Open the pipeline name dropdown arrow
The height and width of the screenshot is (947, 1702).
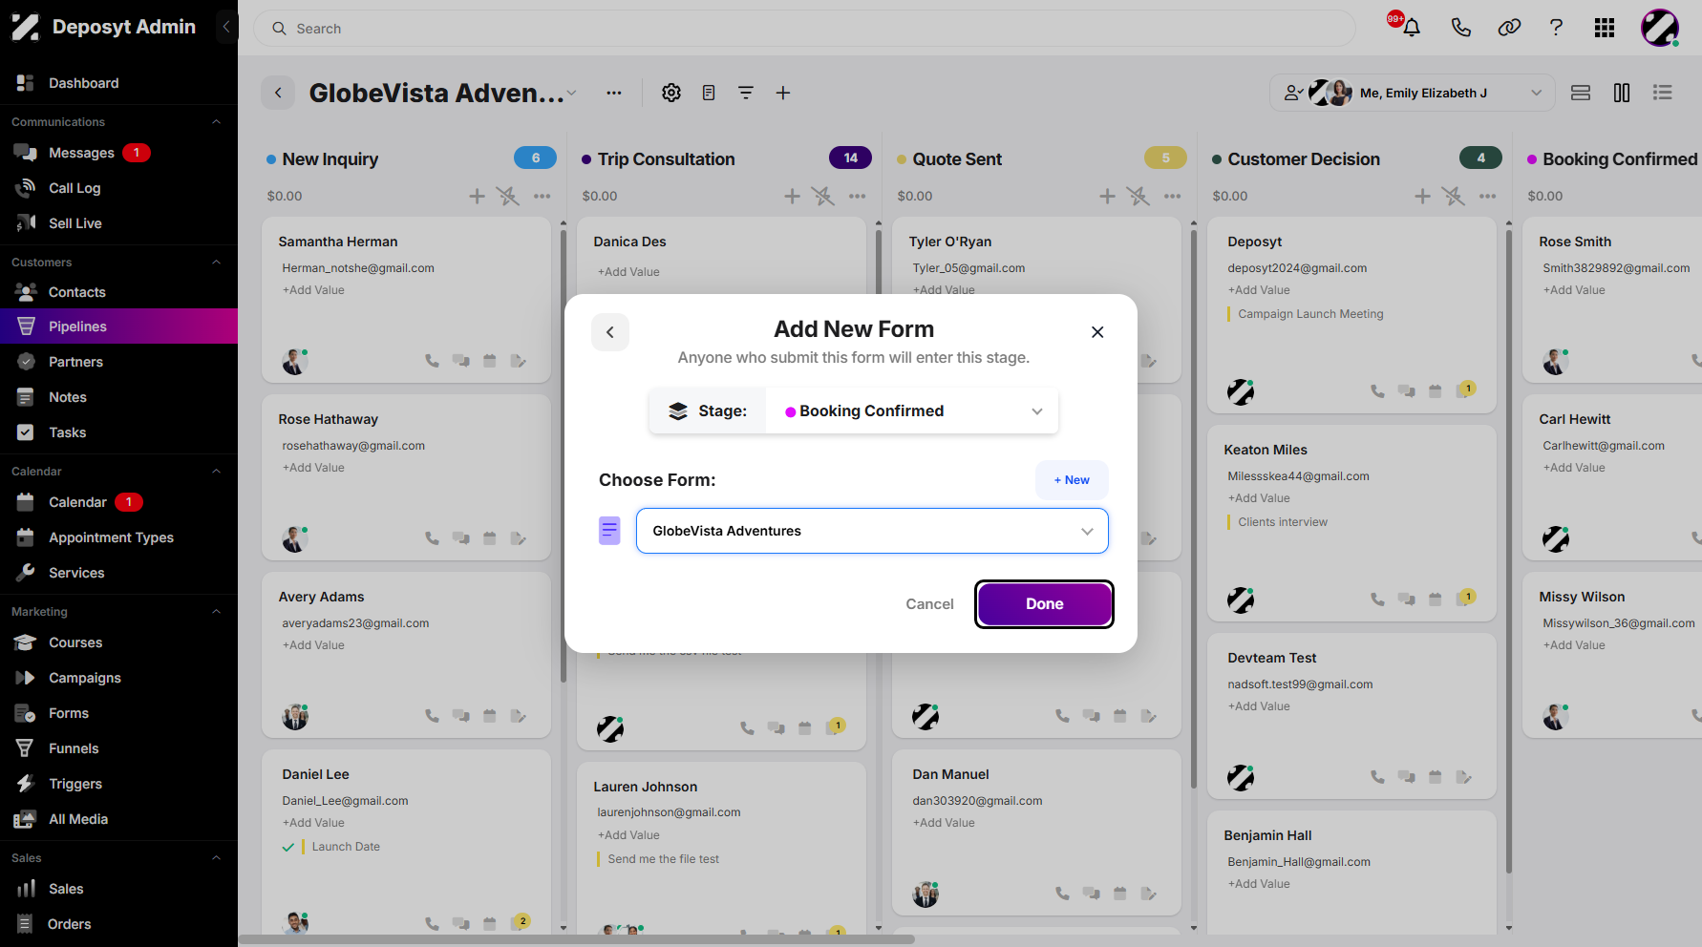571,93
